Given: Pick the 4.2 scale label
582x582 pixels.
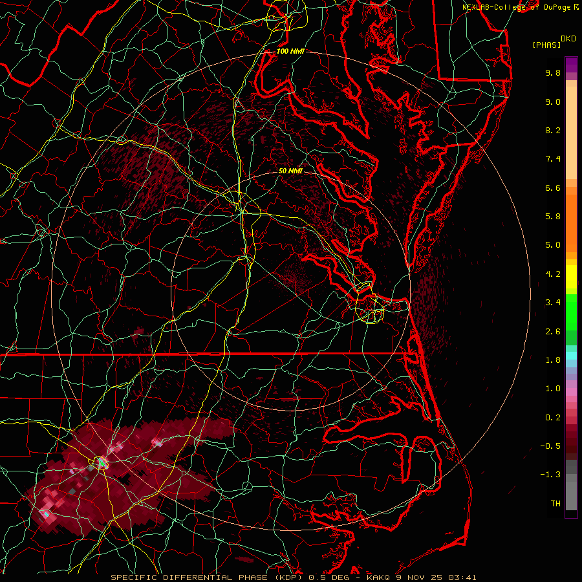Looking at the screenshot, I should pyautogui.click(x=553, y=274).
